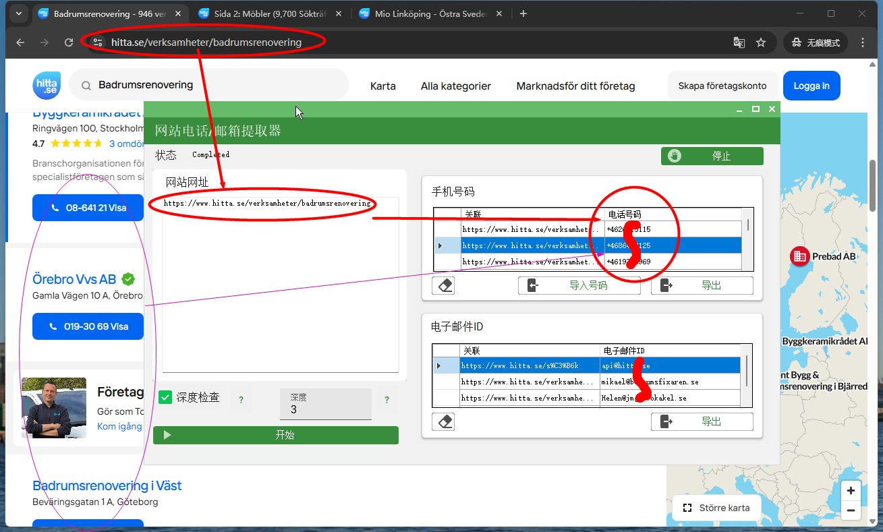Click Skapa företagskonto button
This screenshot has height=532, width=883.
pyautogui.click(x=722, y=86)
